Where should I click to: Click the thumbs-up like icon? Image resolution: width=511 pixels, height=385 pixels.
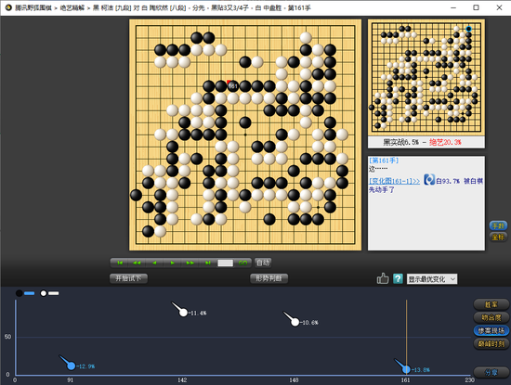383,278
